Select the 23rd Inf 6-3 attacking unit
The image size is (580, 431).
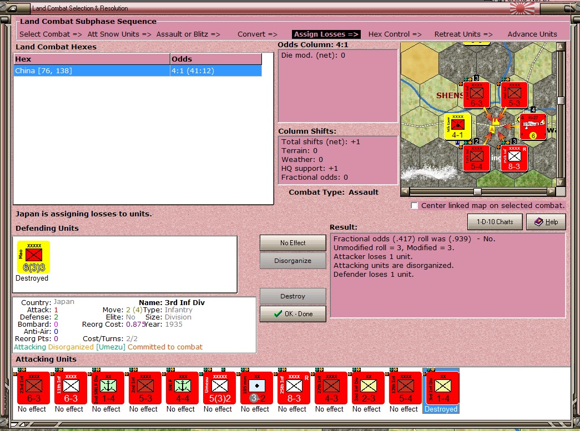(33, 388)
